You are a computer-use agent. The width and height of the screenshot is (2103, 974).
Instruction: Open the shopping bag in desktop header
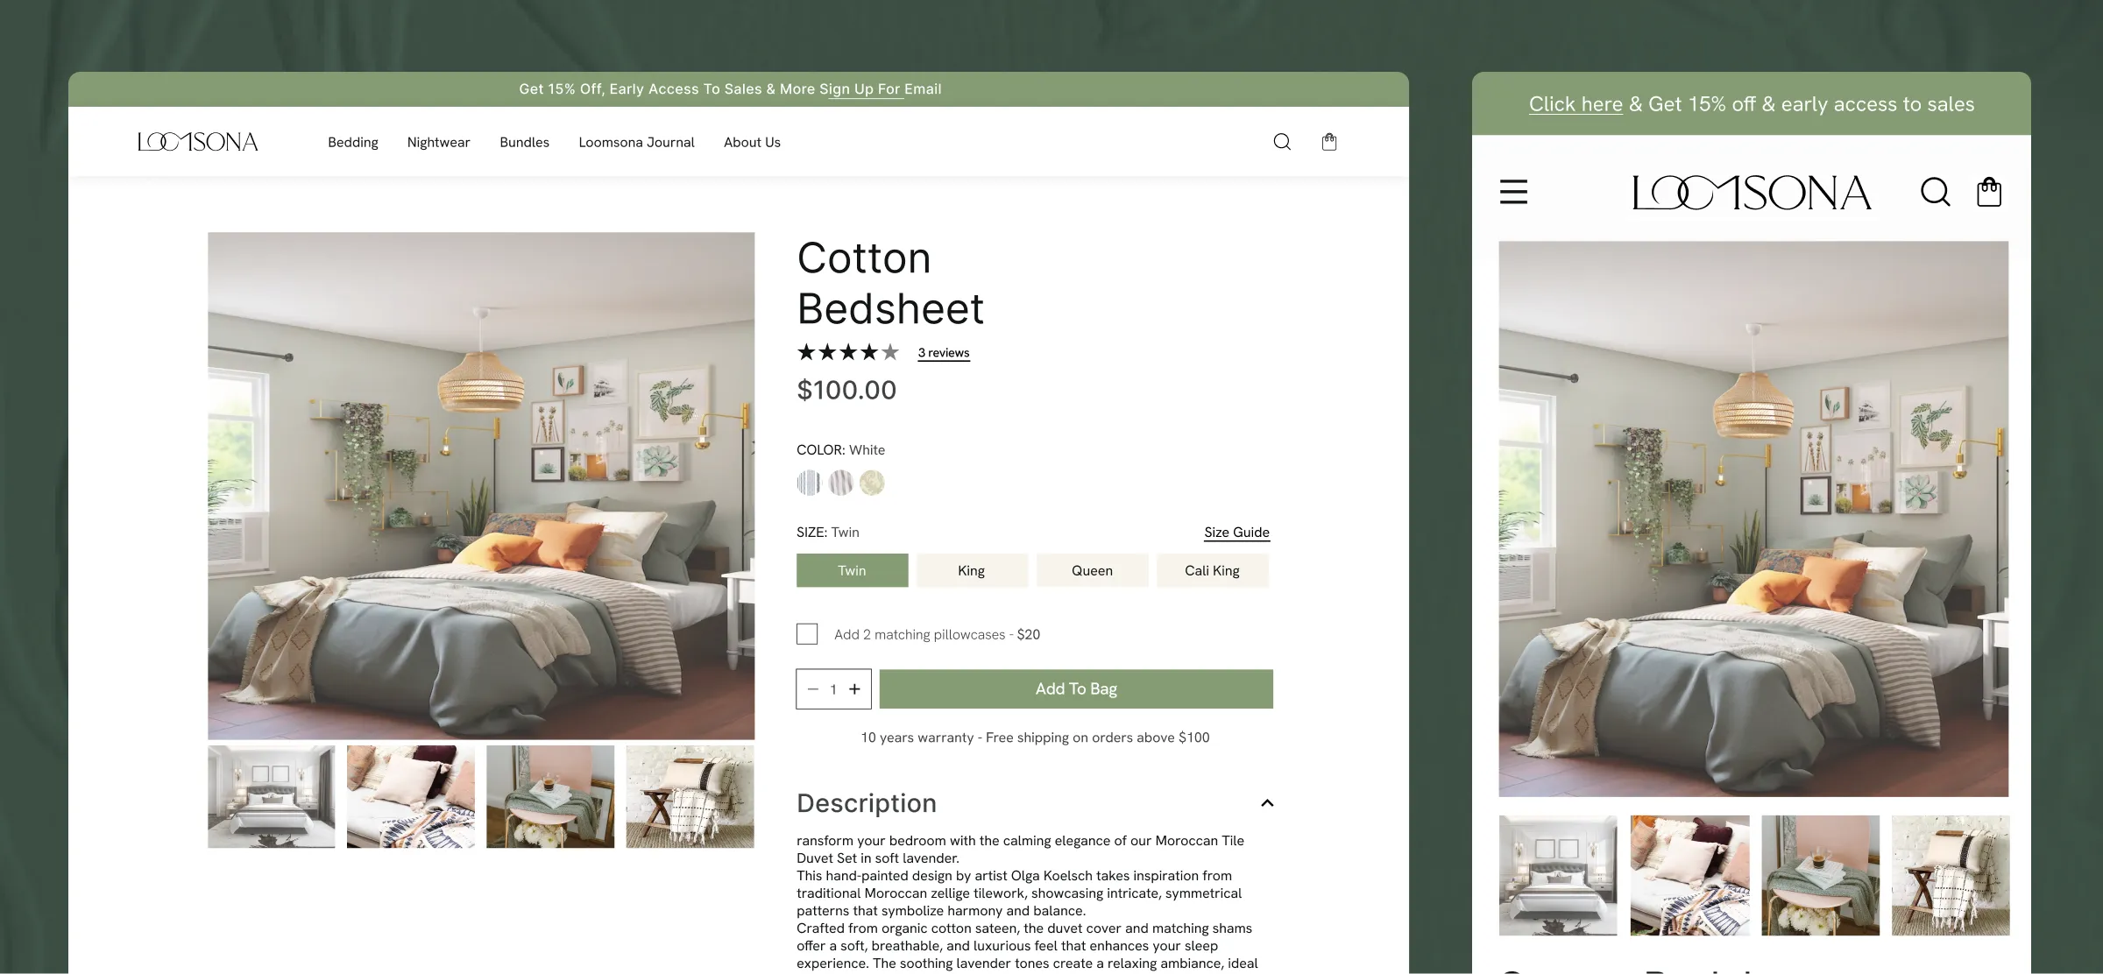click(x=1329, y=142)
